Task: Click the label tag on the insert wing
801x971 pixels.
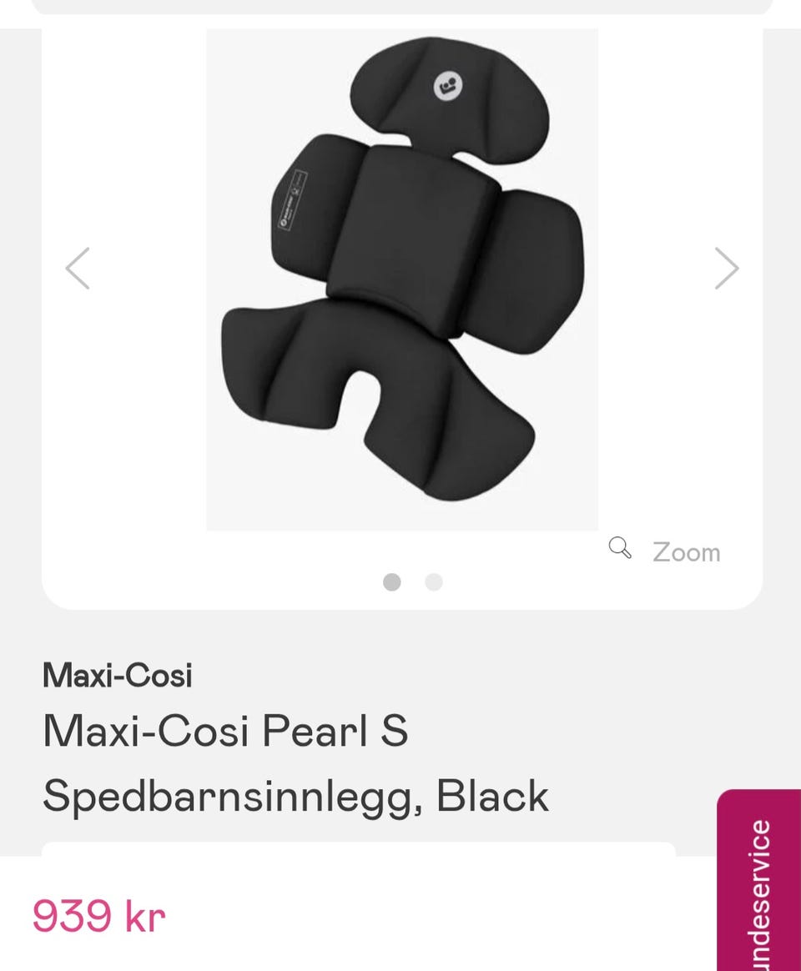Action: (292, 200)
